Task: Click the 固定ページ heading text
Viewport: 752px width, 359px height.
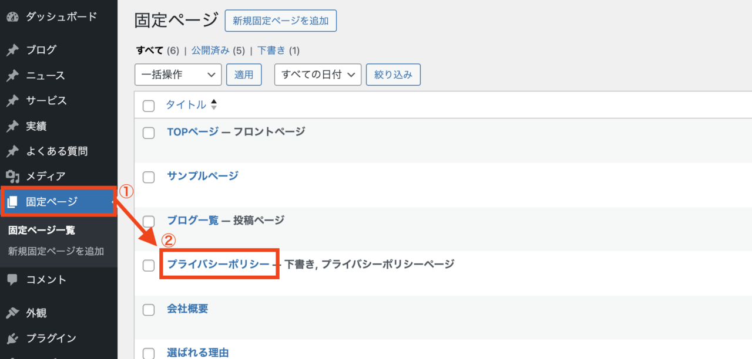Action: click(x=176, y=20)
